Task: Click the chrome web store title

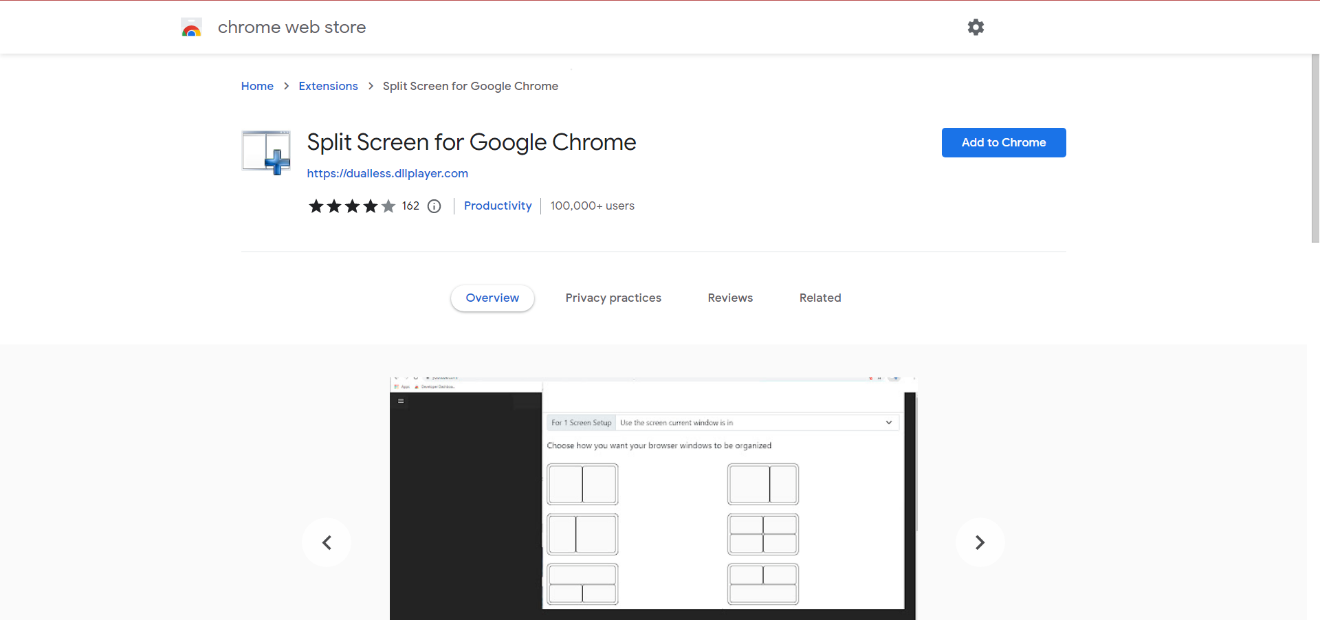Action: point(291,27)
